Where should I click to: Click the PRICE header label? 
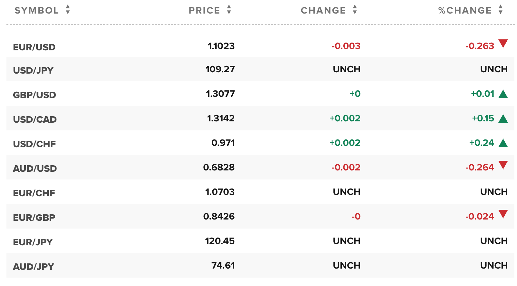[x=204, y=10]
